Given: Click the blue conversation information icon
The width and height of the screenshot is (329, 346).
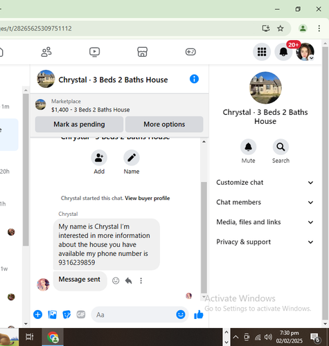Looking at the screenshot, I should (194, 79).
